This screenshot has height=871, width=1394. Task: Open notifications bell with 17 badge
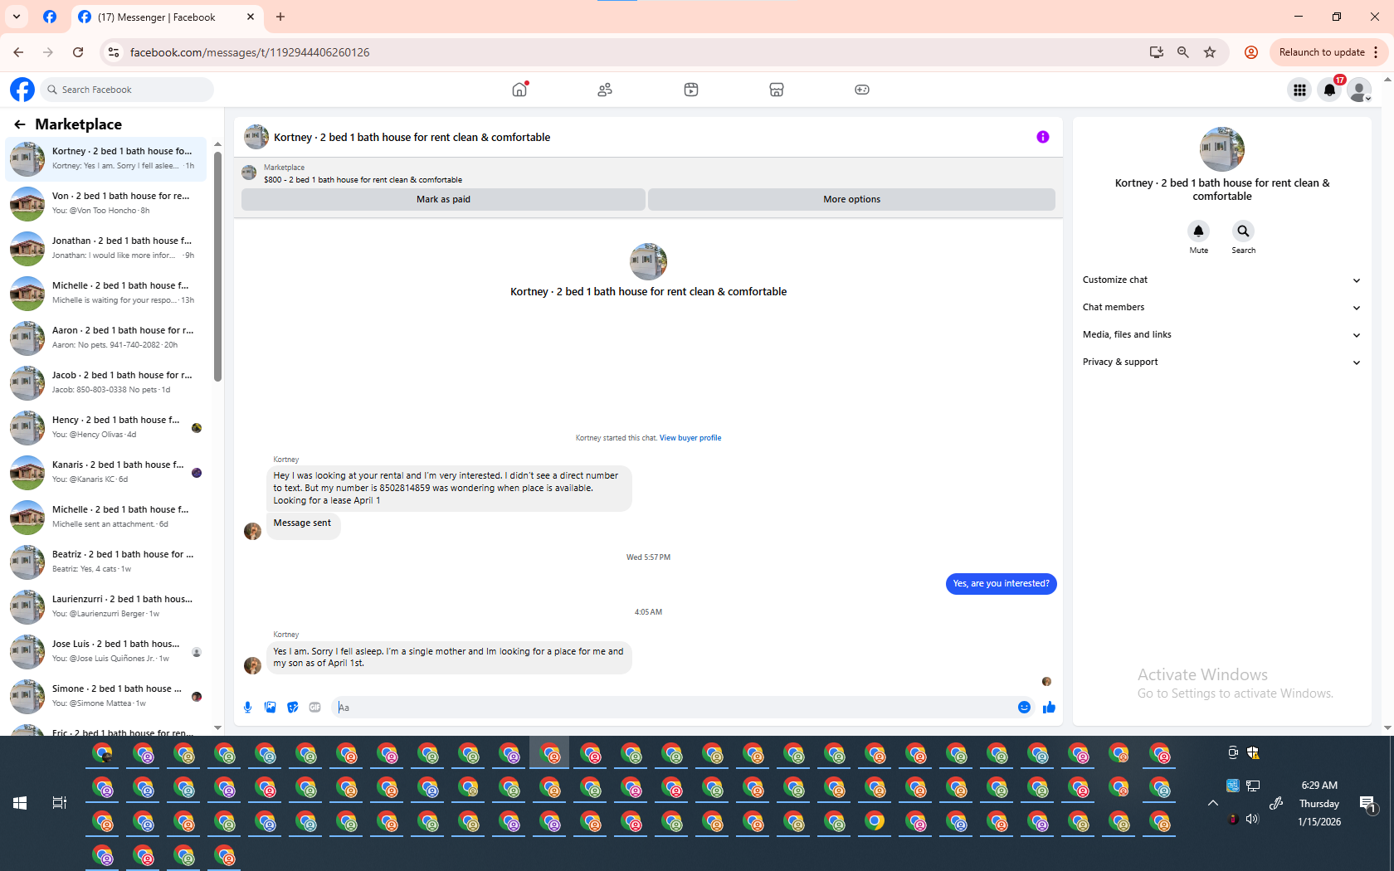[x=1329, y=90]
